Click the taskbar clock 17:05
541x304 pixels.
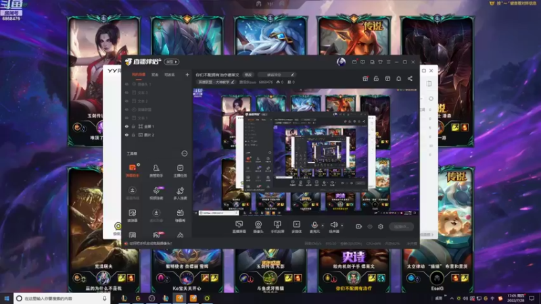(516, 299)
